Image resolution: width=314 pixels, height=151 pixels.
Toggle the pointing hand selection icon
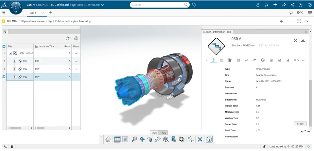click(x=125, y=139)
